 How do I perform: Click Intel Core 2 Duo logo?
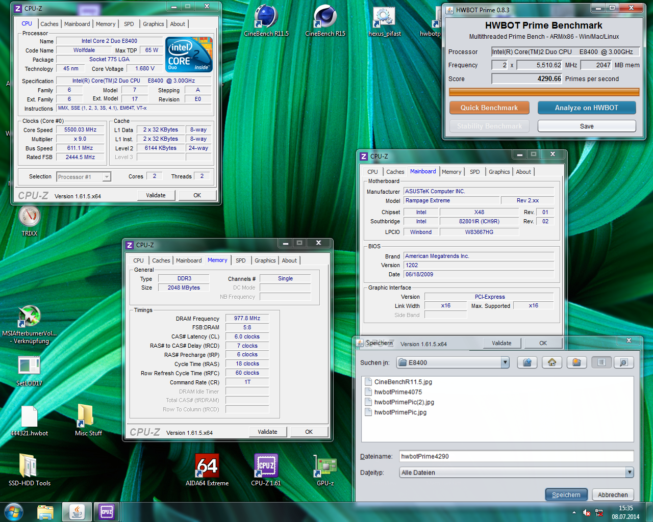[189, 55]
